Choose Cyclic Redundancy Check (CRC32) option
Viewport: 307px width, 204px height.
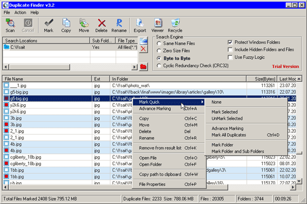point(159,66)
